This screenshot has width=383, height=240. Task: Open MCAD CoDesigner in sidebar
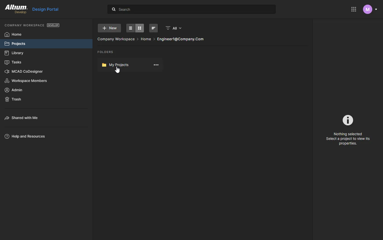click(x=46, y=72)
